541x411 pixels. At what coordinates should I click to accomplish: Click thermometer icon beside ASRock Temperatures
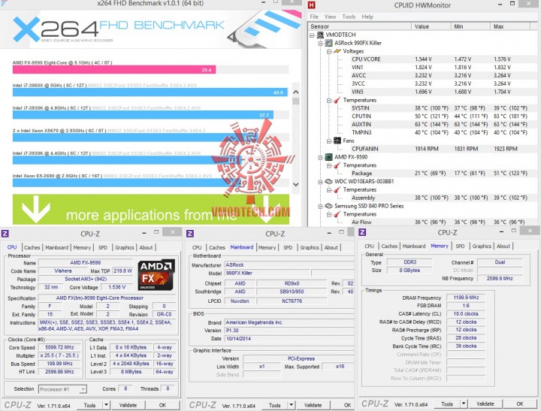[337, 100]
